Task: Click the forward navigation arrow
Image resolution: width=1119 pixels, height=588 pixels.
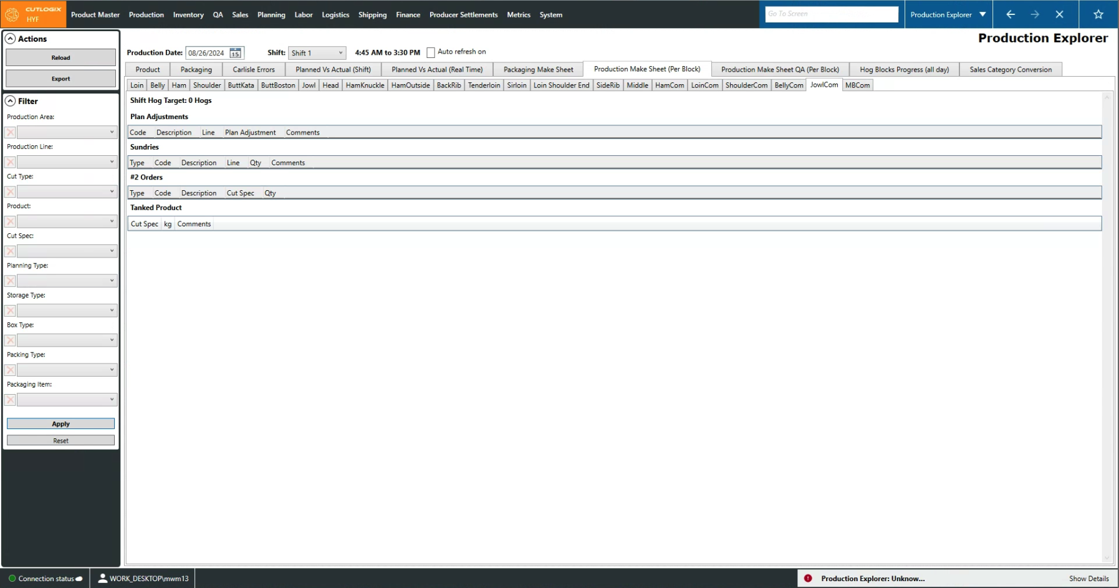Action: [1035, 14]
